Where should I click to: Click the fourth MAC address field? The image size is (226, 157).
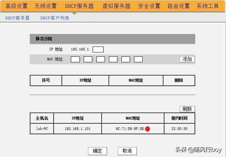click(x=113, y=59)
